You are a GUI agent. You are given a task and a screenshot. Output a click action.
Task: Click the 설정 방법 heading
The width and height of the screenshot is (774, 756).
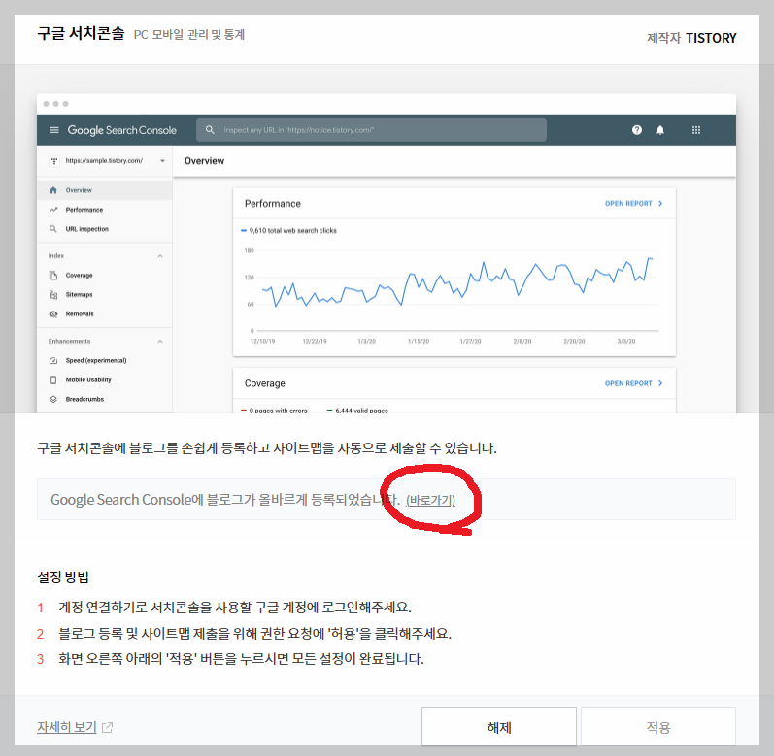tap(63, 577)
